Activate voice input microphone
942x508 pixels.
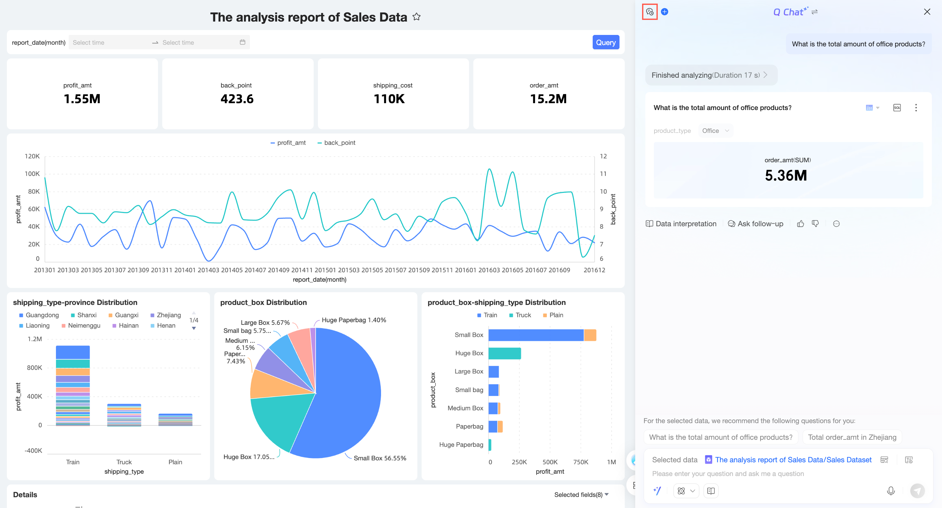pos(891,491)
